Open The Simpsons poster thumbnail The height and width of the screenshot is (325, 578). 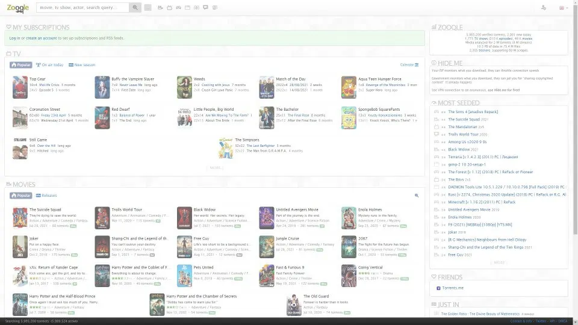point(226,148)
